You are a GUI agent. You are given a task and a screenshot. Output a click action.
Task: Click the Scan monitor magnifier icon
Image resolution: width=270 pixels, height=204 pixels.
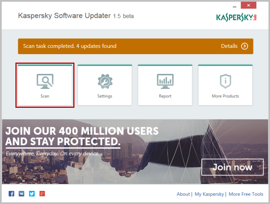pos(45,81)
